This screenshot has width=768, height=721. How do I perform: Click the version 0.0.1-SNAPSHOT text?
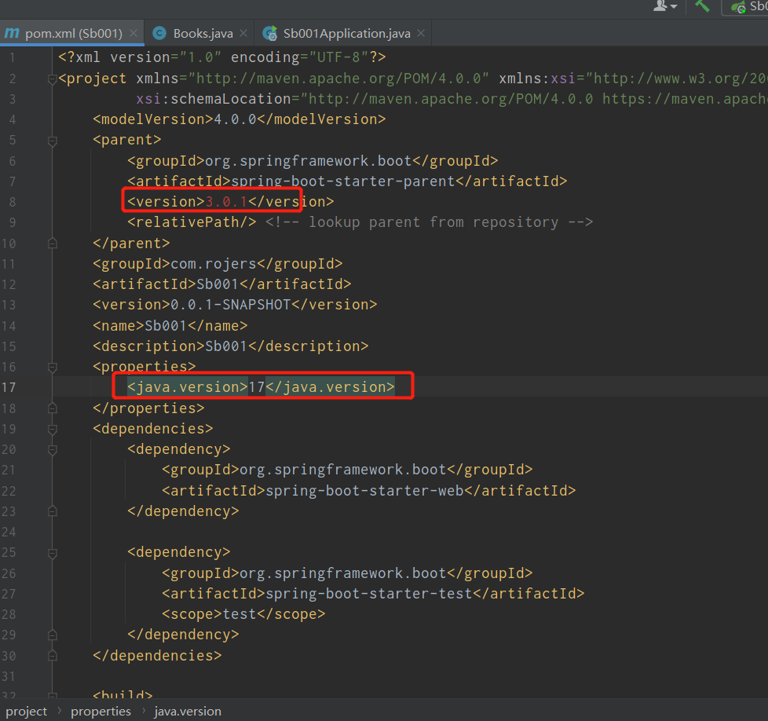(x=231, y=306)
